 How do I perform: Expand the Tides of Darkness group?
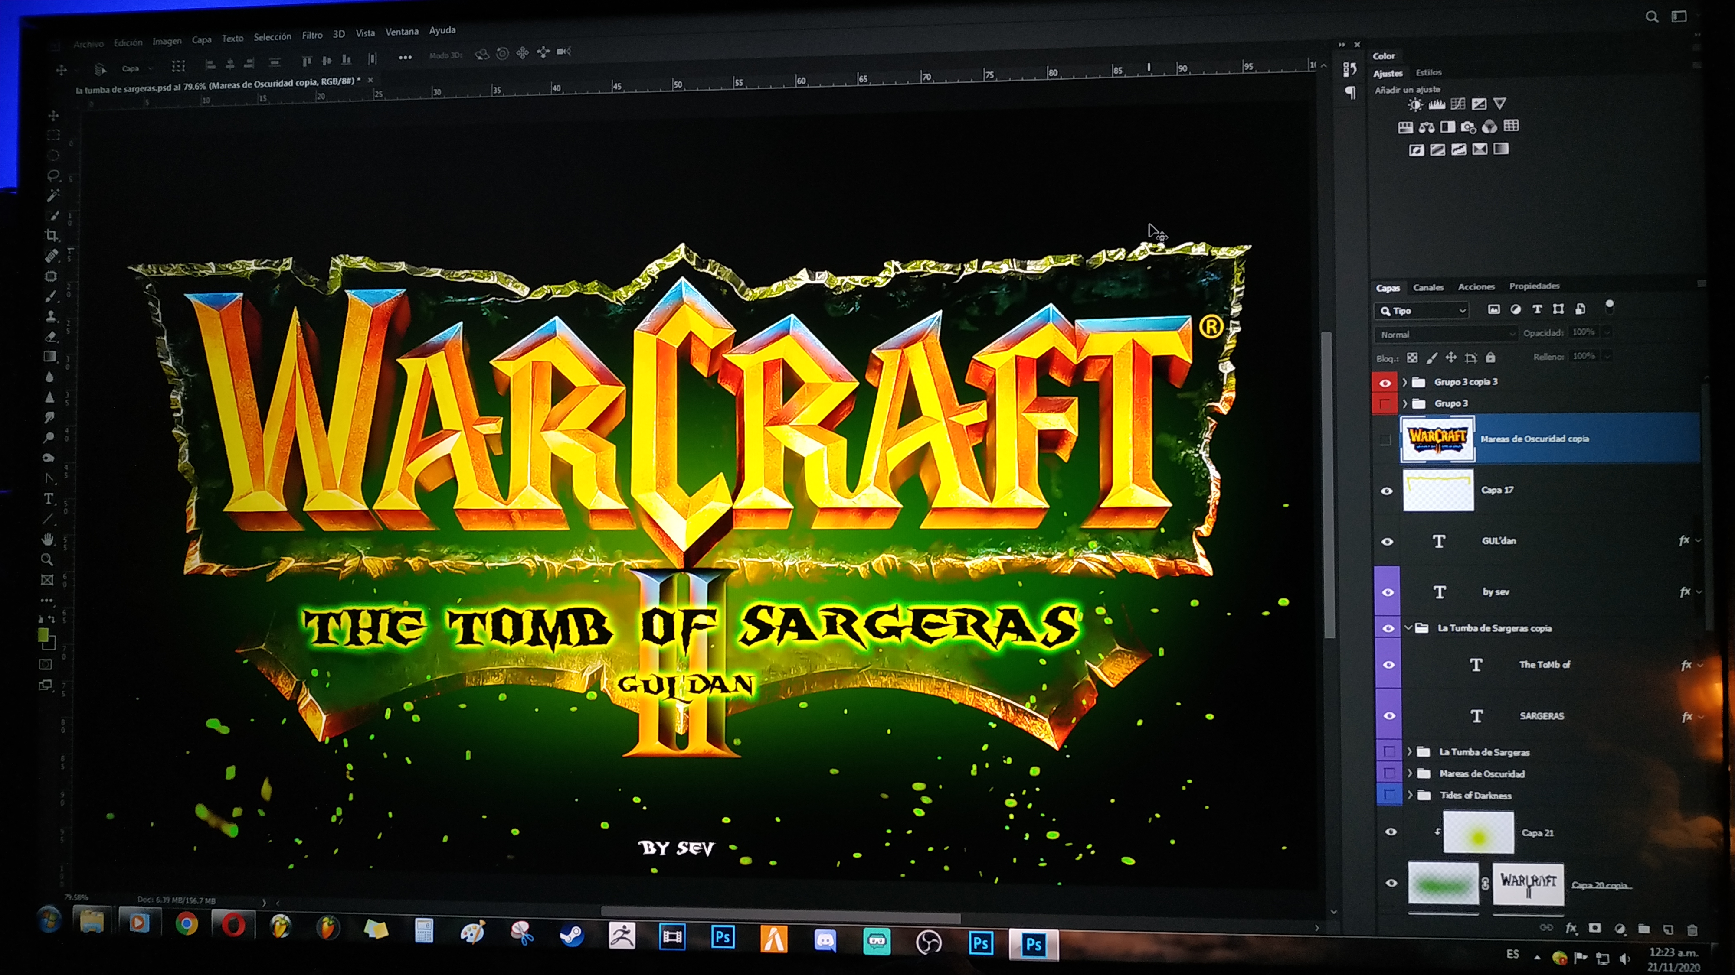tap(1410, 795)
